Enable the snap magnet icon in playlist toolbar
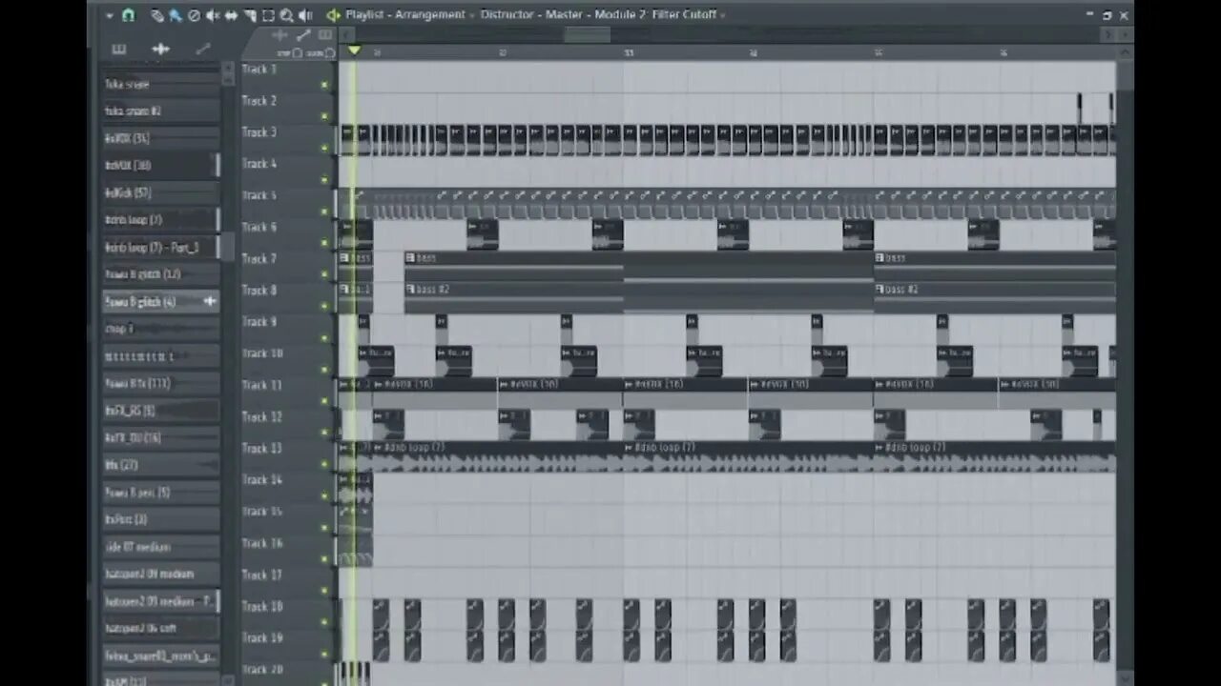Viewport: 1221px width, 686px height. 128,15
